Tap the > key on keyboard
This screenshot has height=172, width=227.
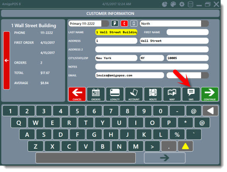point(152,147)
